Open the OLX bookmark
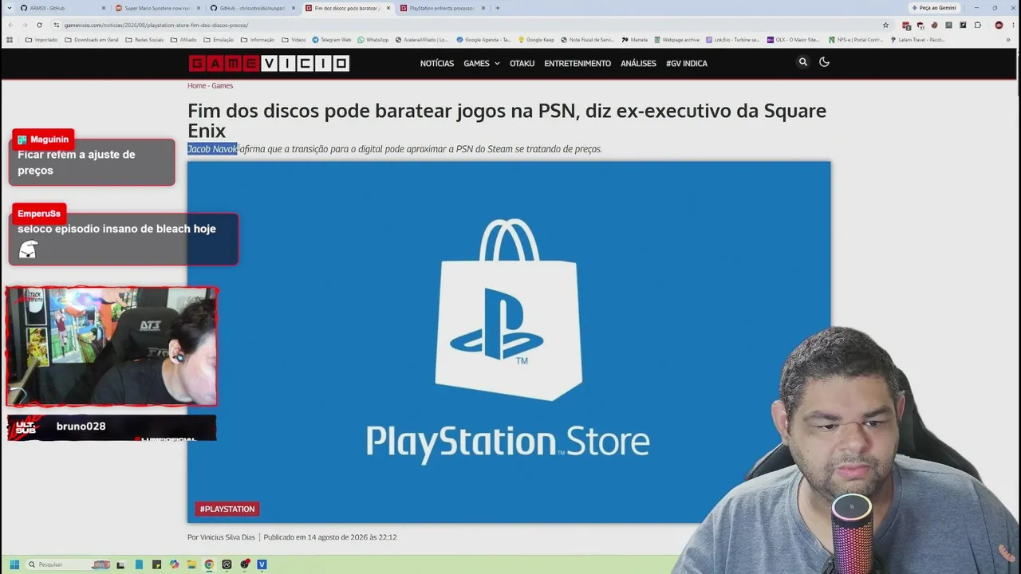Viewport: 1021px width, 574px height. (x=793, y=40)
